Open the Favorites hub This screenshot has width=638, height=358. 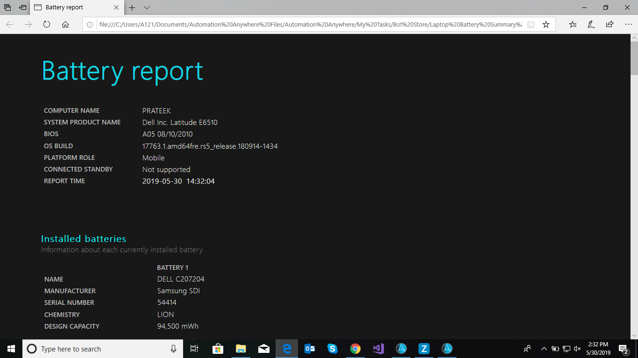pos(573,25)
